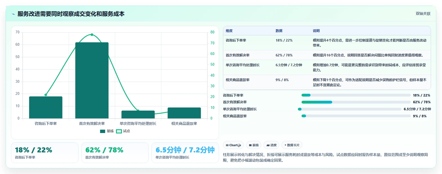Image resolution: width=442 pixels, height=174 pixels.
Task: Click the 单次咨询平均处理时长 x-axis label
Action: coord(138,123)
